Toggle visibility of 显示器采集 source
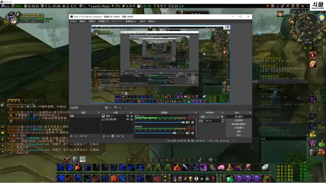326x183 pixels. pos(128,119)
